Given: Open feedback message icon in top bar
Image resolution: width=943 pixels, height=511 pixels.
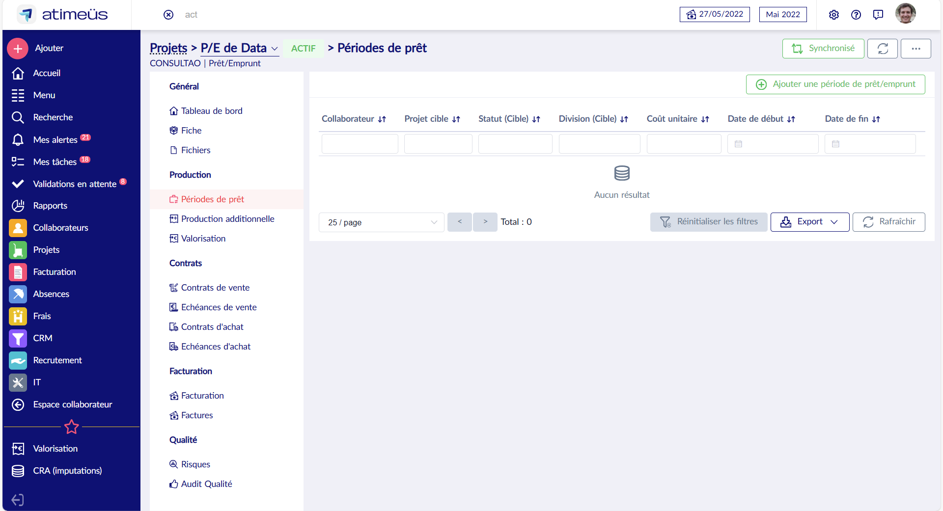Looking at the screenshot, I should [x=878, y=15].
